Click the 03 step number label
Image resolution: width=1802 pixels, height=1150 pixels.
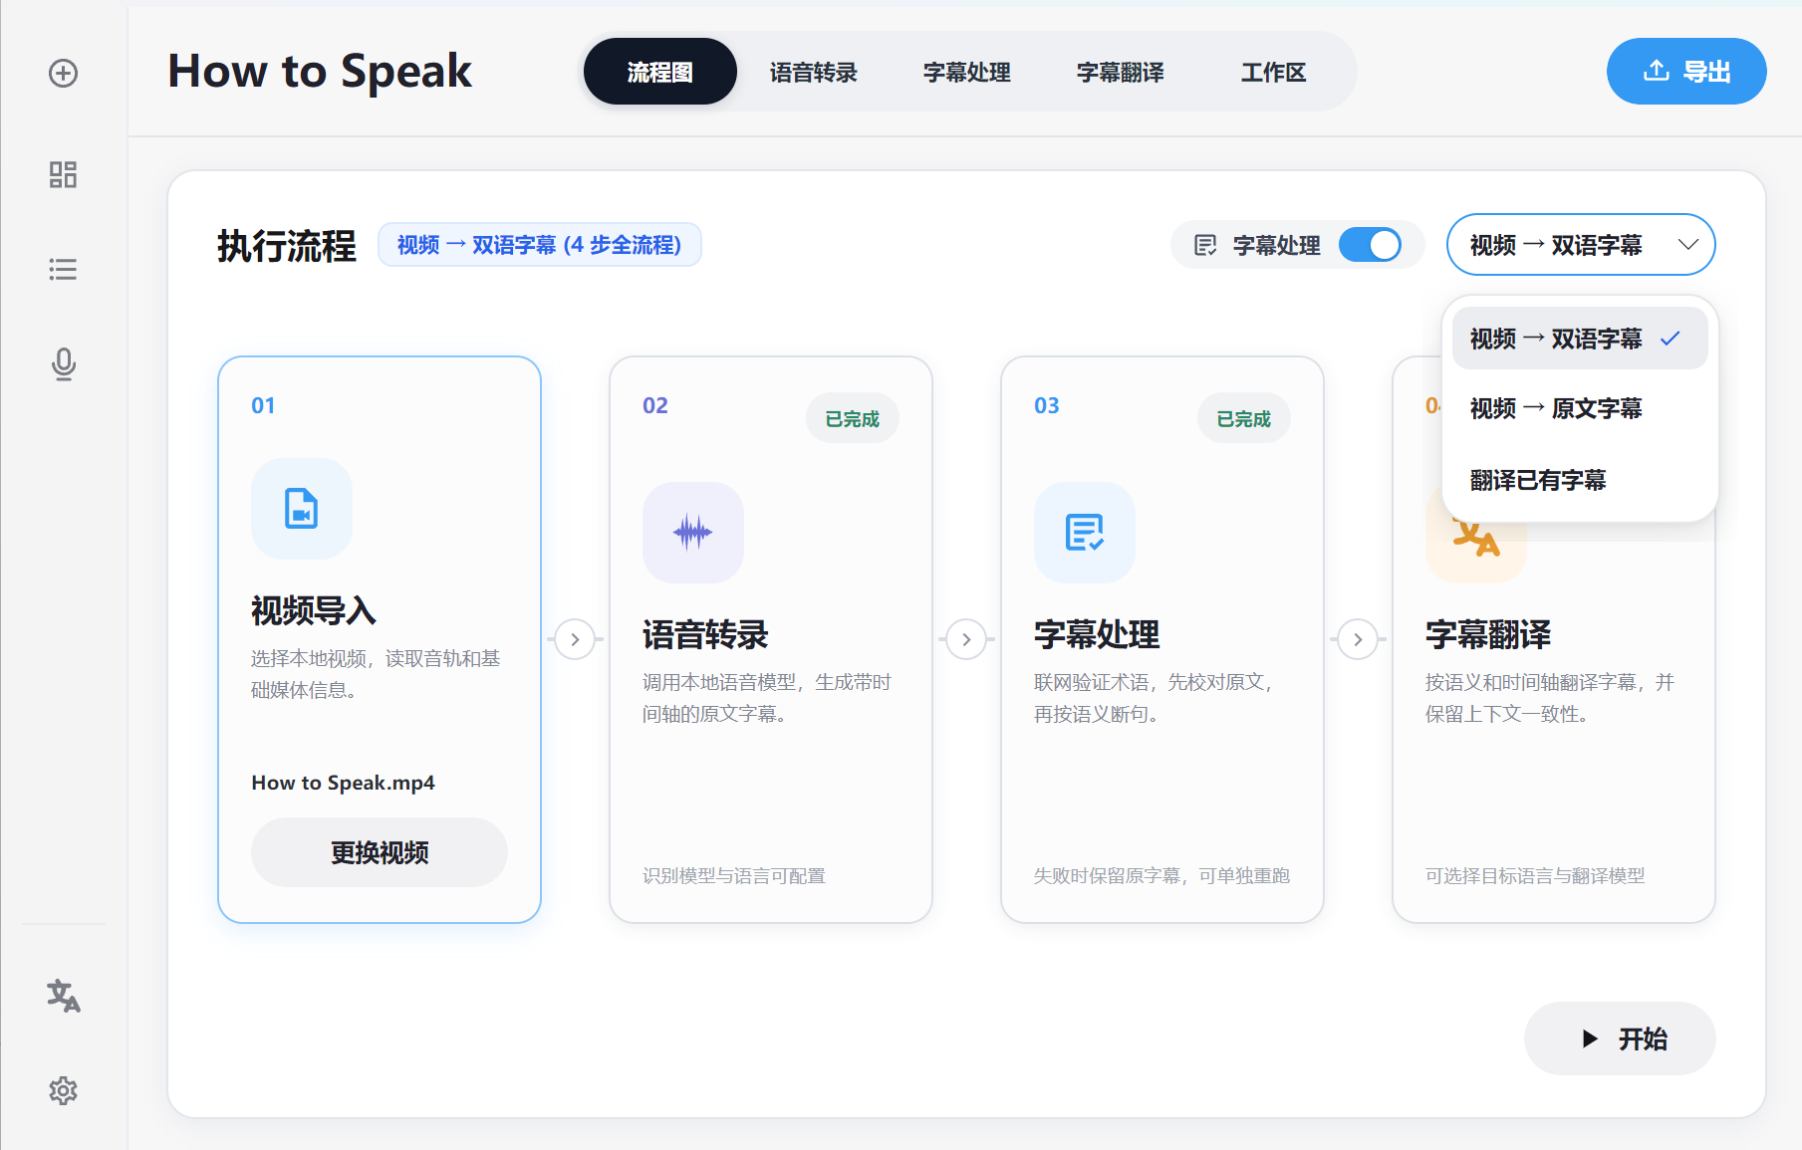1047,405
